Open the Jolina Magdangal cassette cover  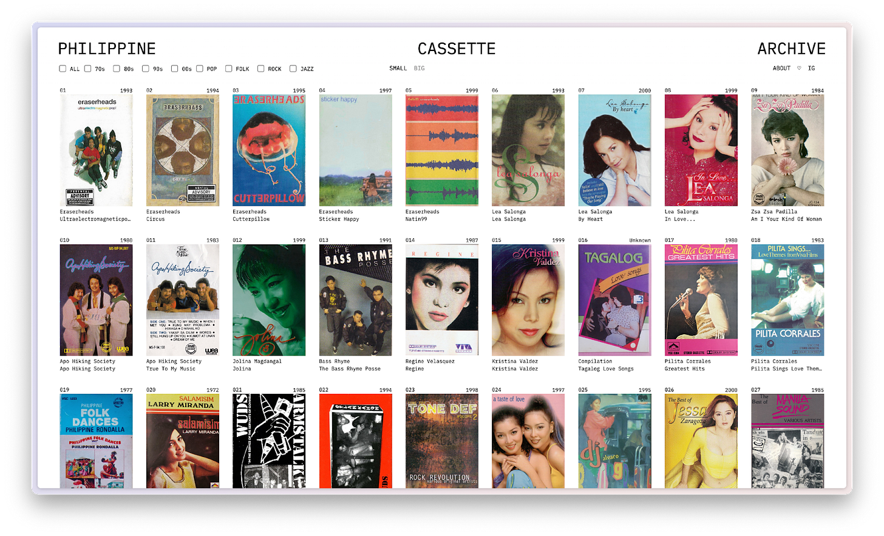pos(269,300)
